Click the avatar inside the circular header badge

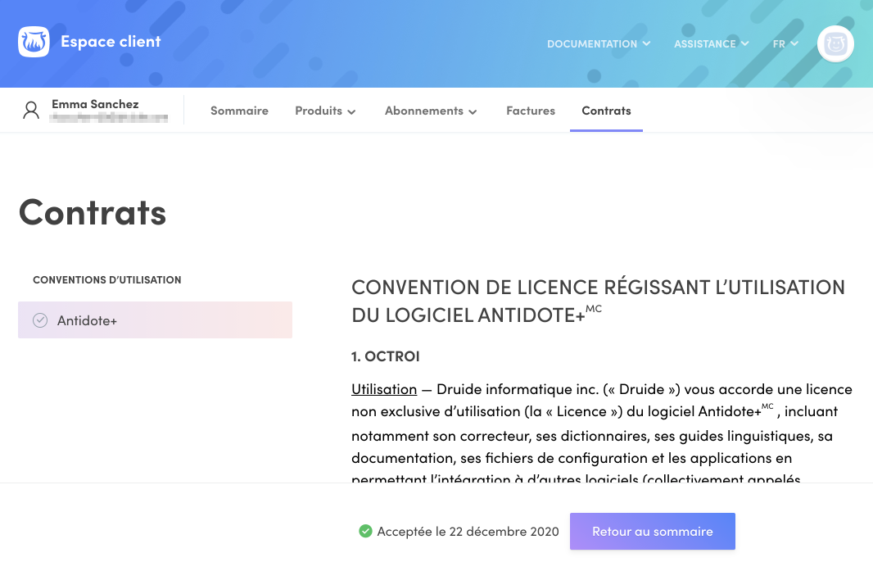tap(835, 43)
